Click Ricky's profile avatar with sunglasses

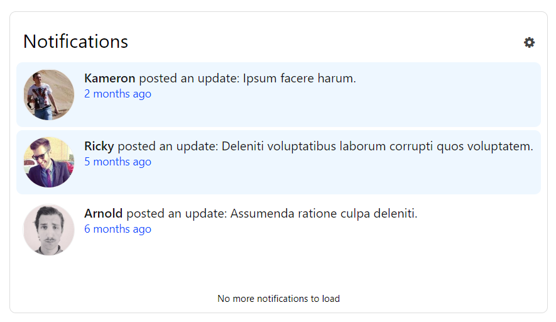(x=49, y=162)
